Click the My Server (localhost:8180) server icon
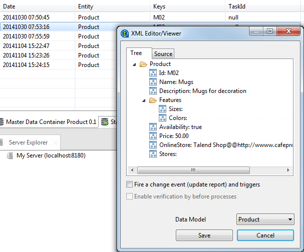The width and height of the screenshot is (304, 252). coord(10,155)
